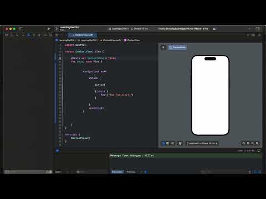266x199 pixels.
Task: Click the VStack { code line
Action: (x=95, y=78)
